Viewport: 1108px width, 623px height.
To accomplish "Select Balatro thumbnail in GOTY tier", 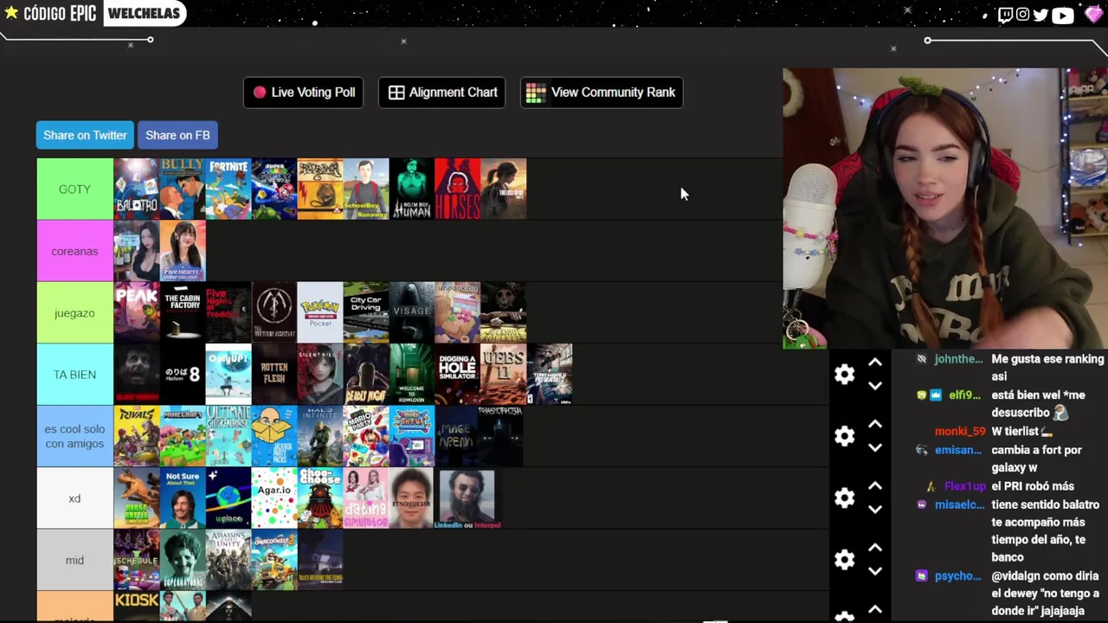I will (137, 189).
